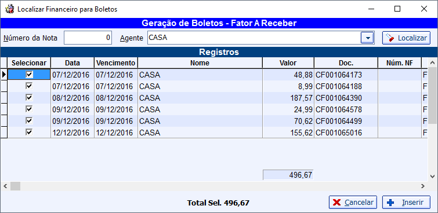Click the Inserir button

coord(406,203)
